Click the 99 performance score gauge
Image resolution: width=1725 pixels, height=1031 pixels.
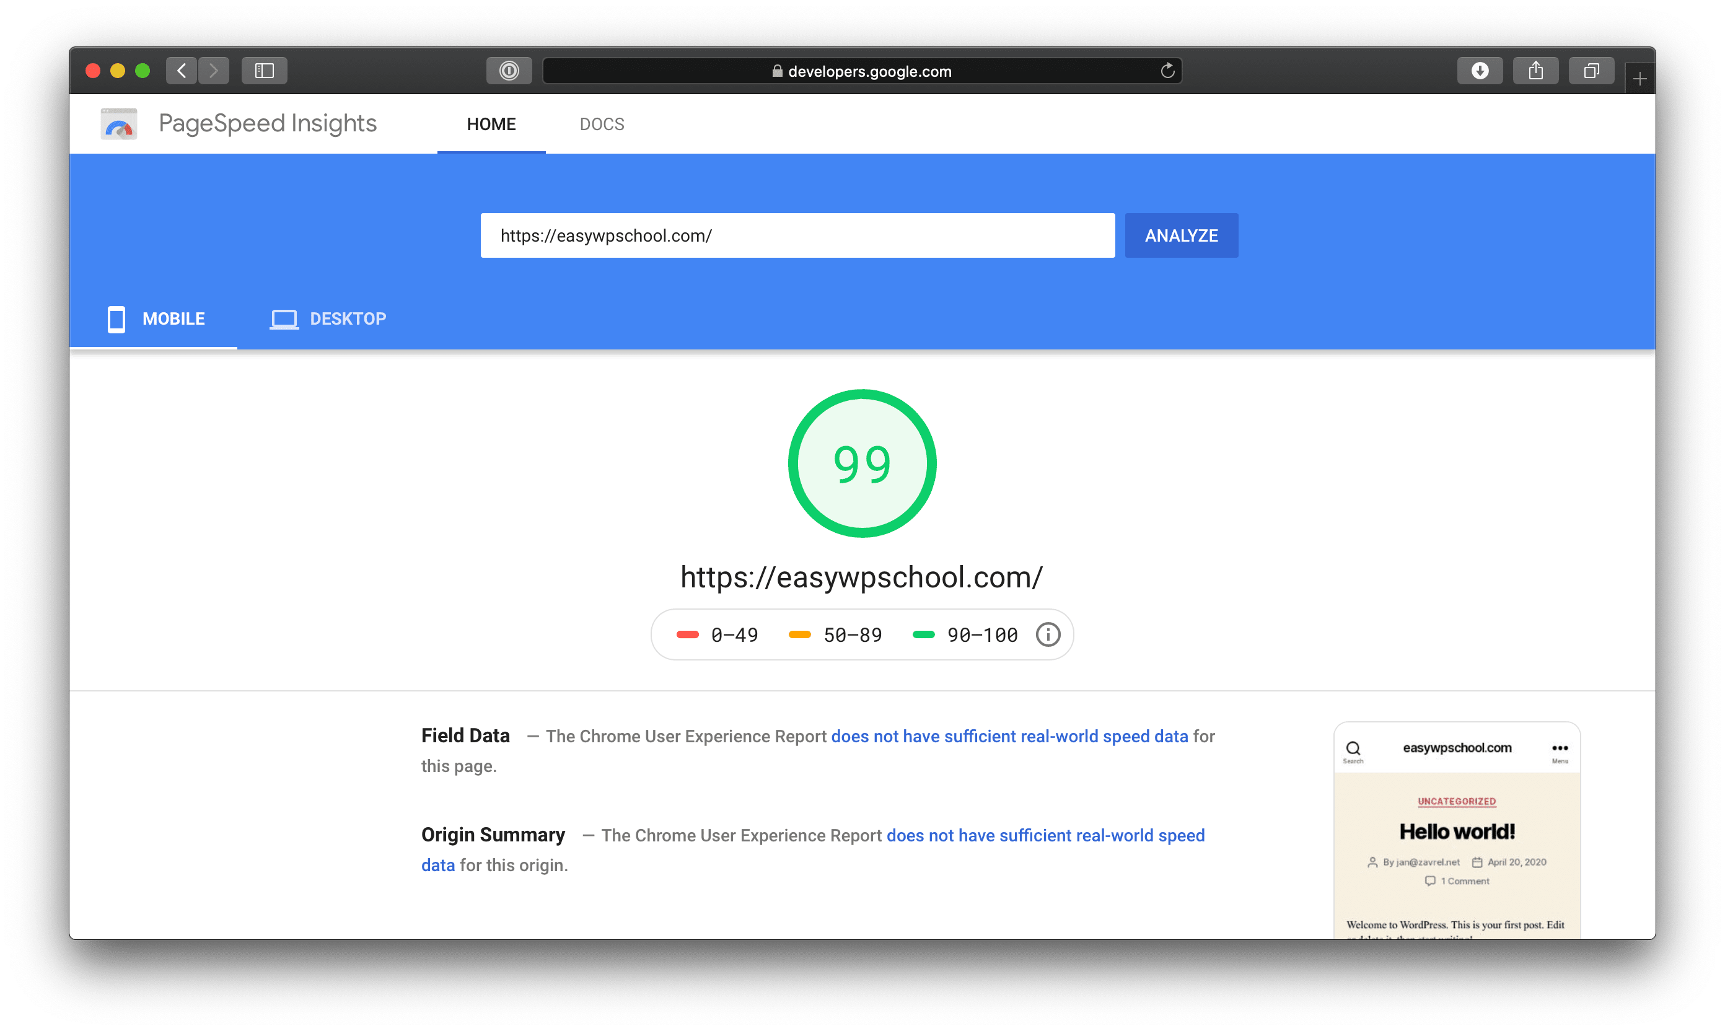[x=861, y=463]
